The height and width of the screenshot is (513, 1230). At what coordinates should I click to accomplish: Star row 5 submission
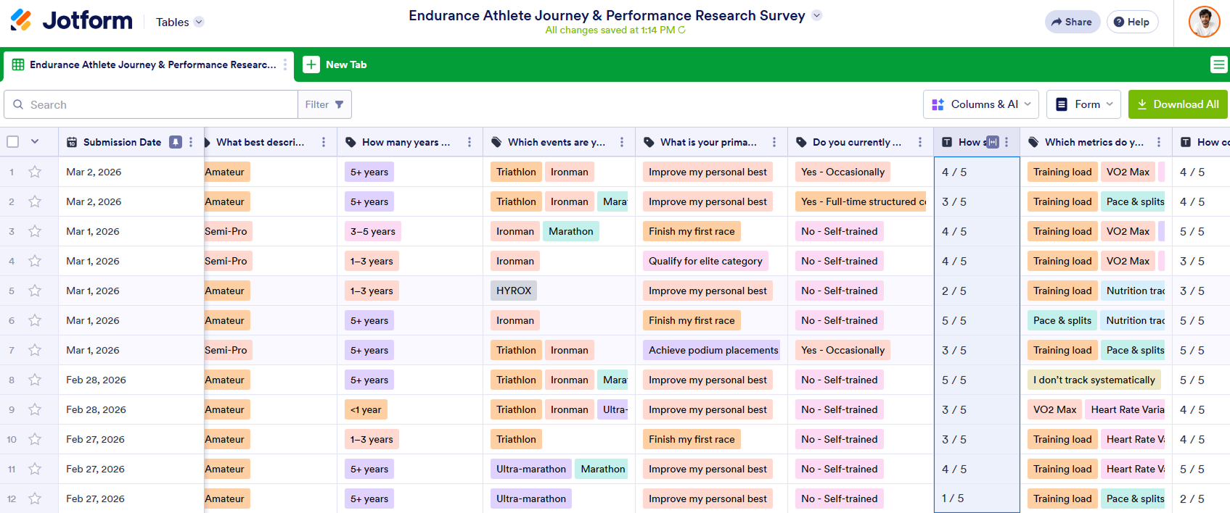35,291
